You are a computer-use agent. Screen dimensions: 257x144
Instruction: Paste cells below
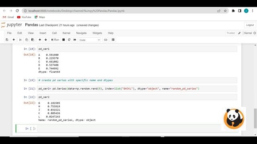pos(33,40)
